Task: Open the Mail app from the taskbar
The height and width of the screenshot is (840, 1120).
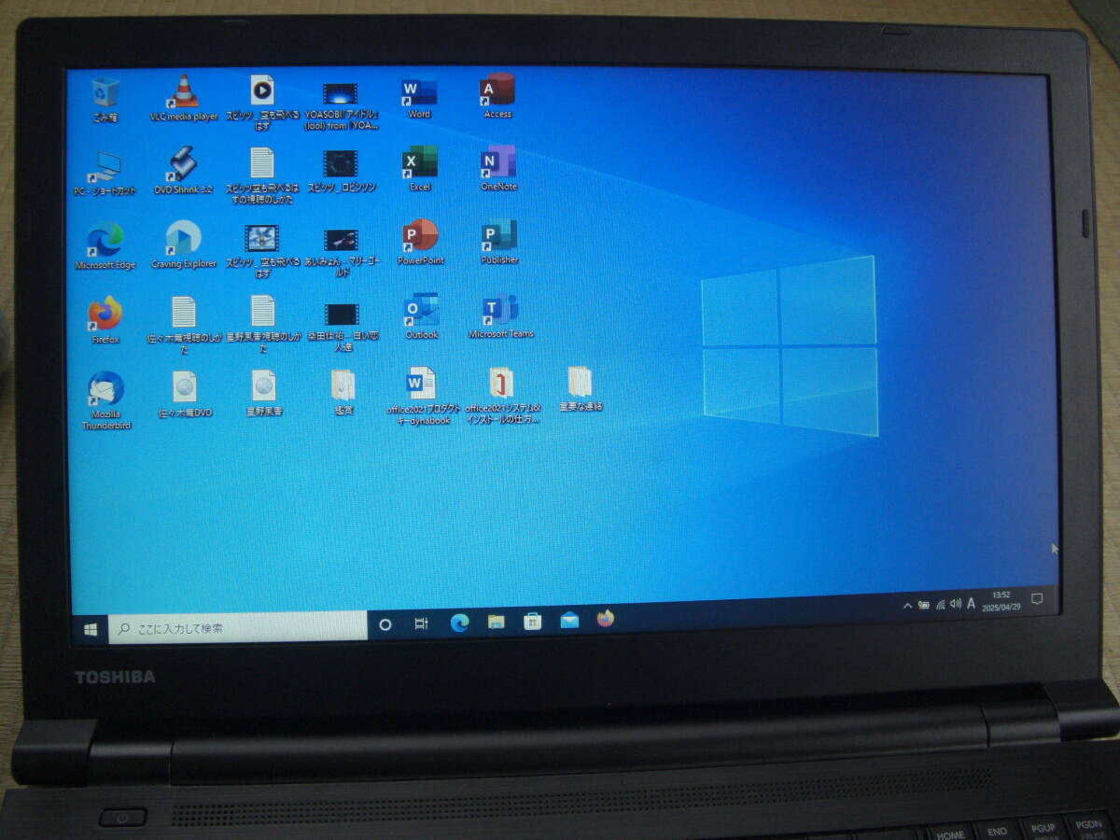Action: tap(569, 620)
